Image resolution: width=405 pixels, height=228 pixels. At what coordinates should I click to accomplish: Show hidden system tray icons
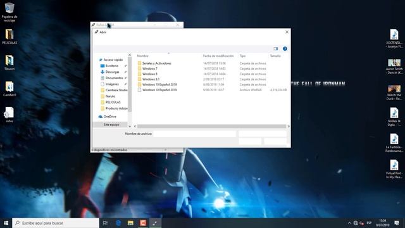tap(349, 223)
